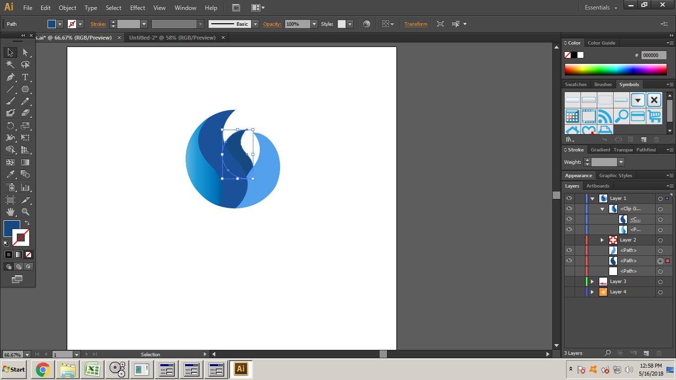This screenshot has width=676, height=380.
Task: Open Chrome from the taskbar
Action: tap(43, 369)
